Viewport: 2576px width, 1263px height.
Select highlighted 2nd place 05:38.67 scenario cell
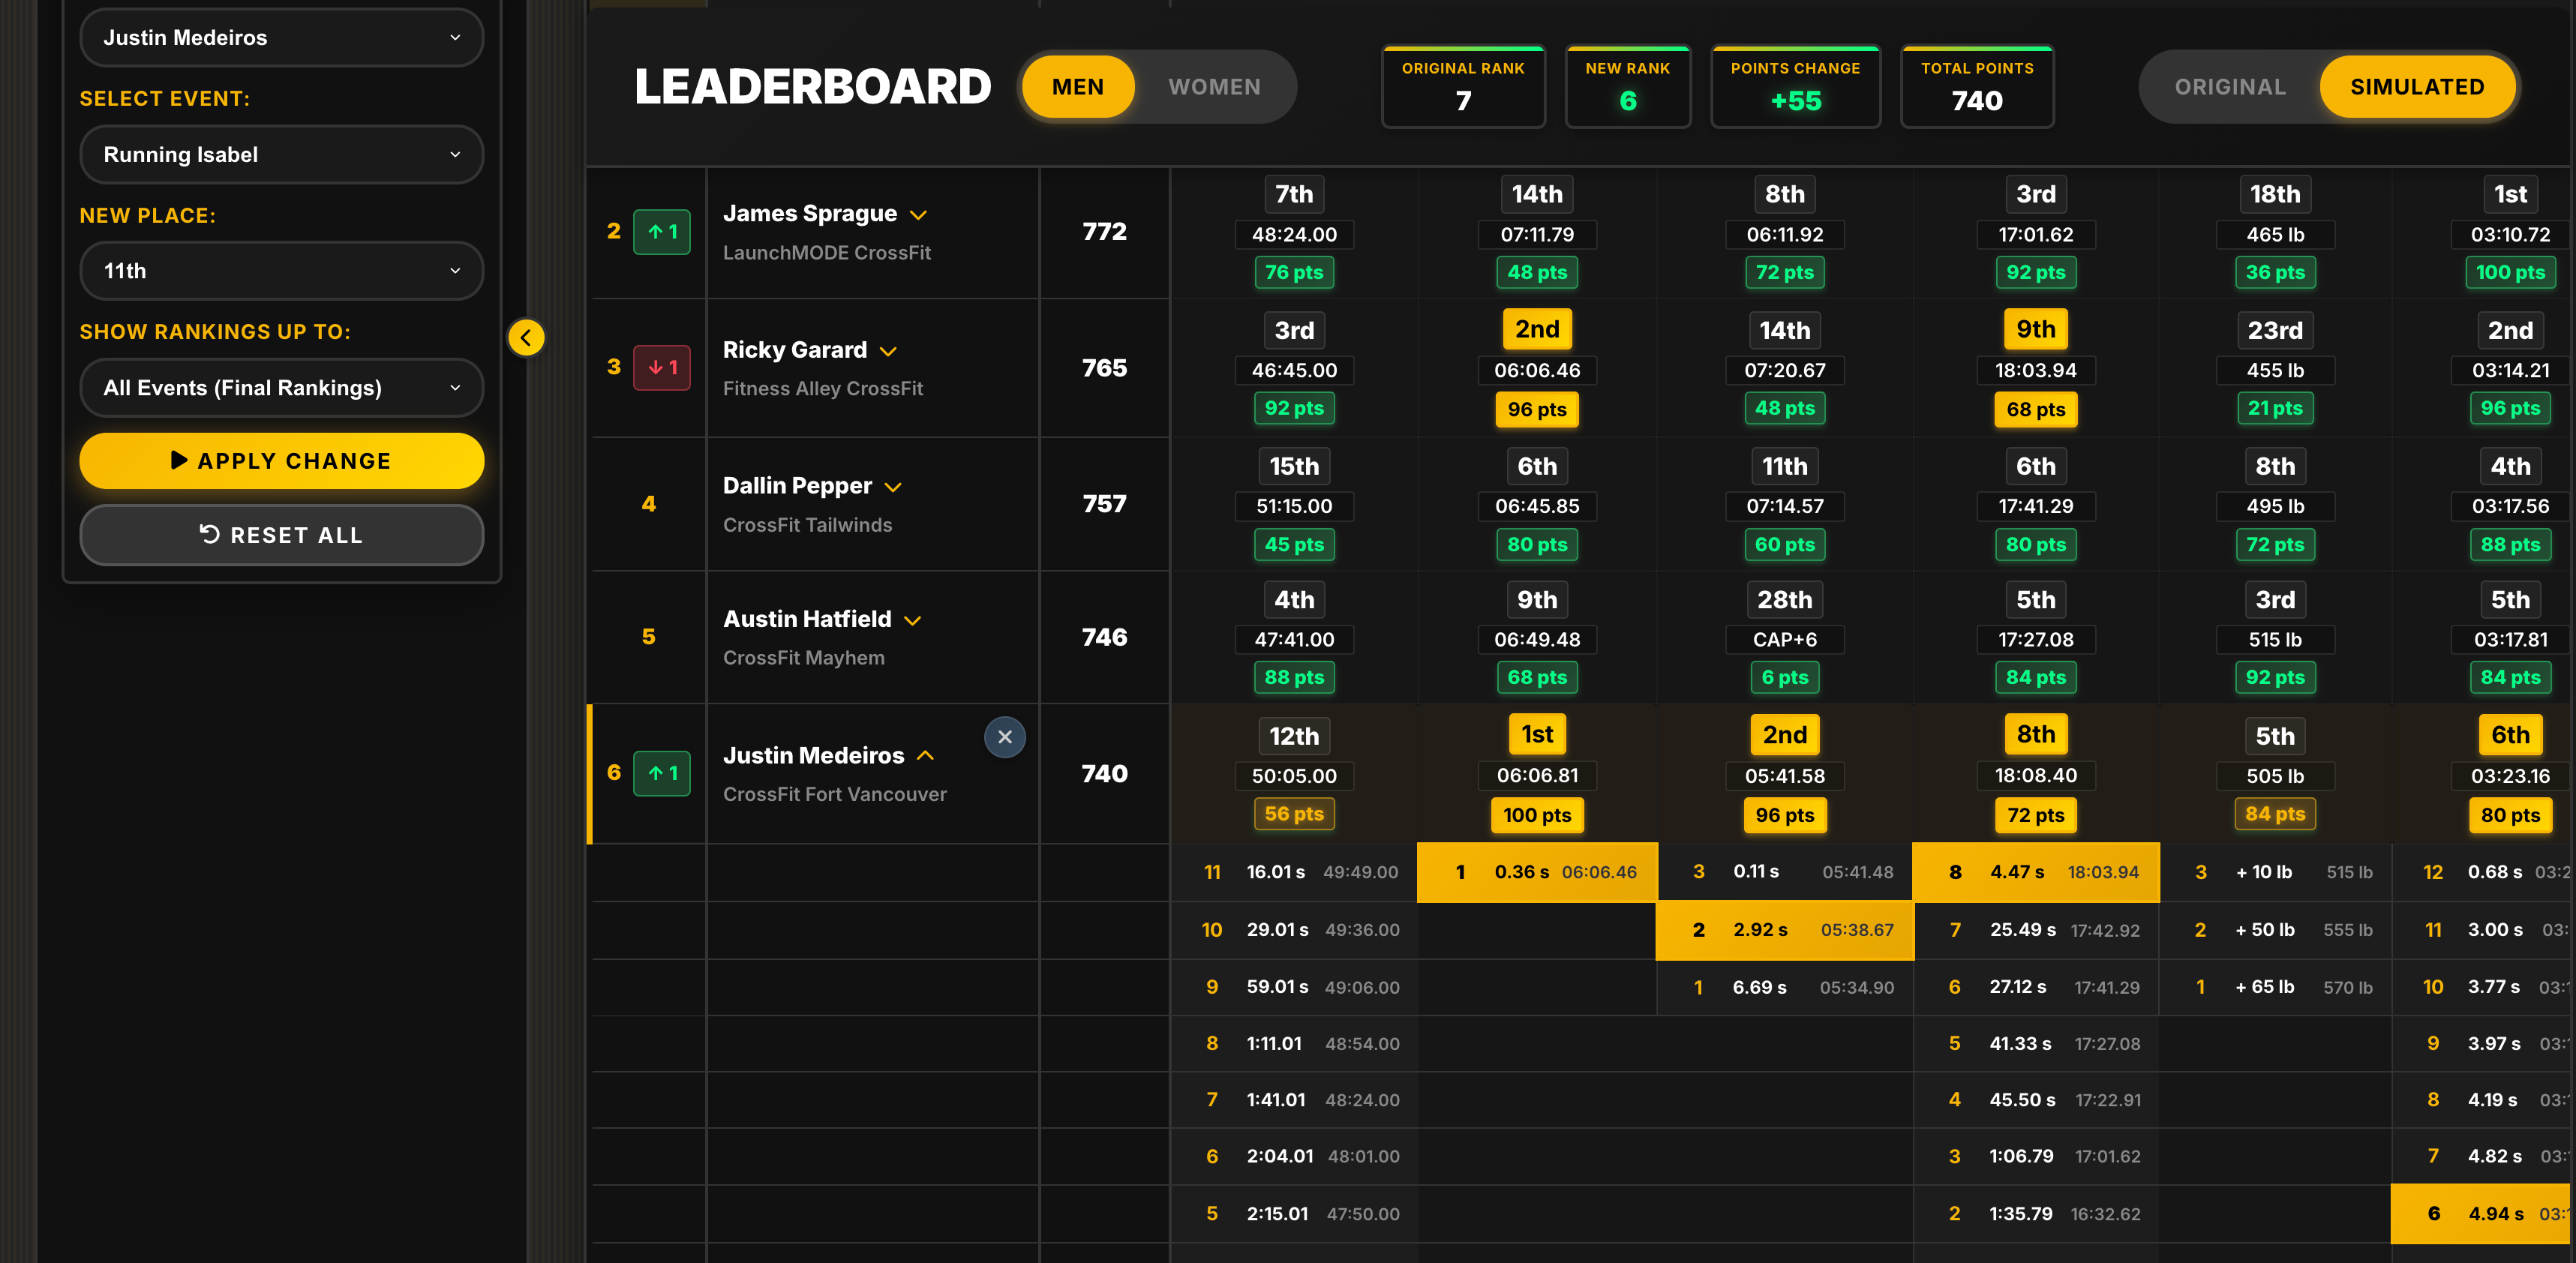(1784, 930)
